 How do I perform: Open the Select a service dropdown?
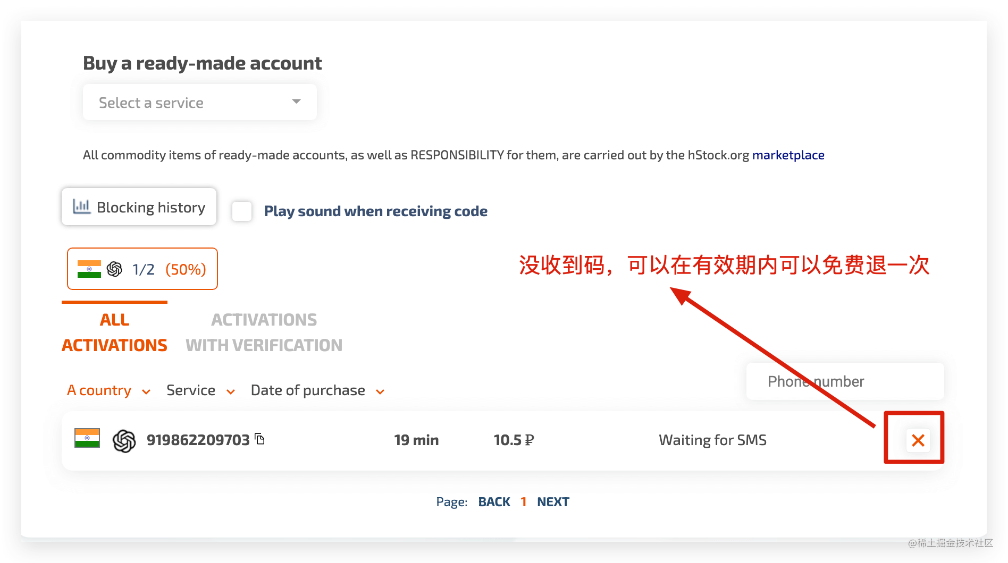(x=199, y=102)
